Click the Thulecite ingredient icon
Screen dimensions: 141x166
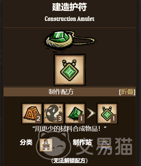tap(32, 113)
